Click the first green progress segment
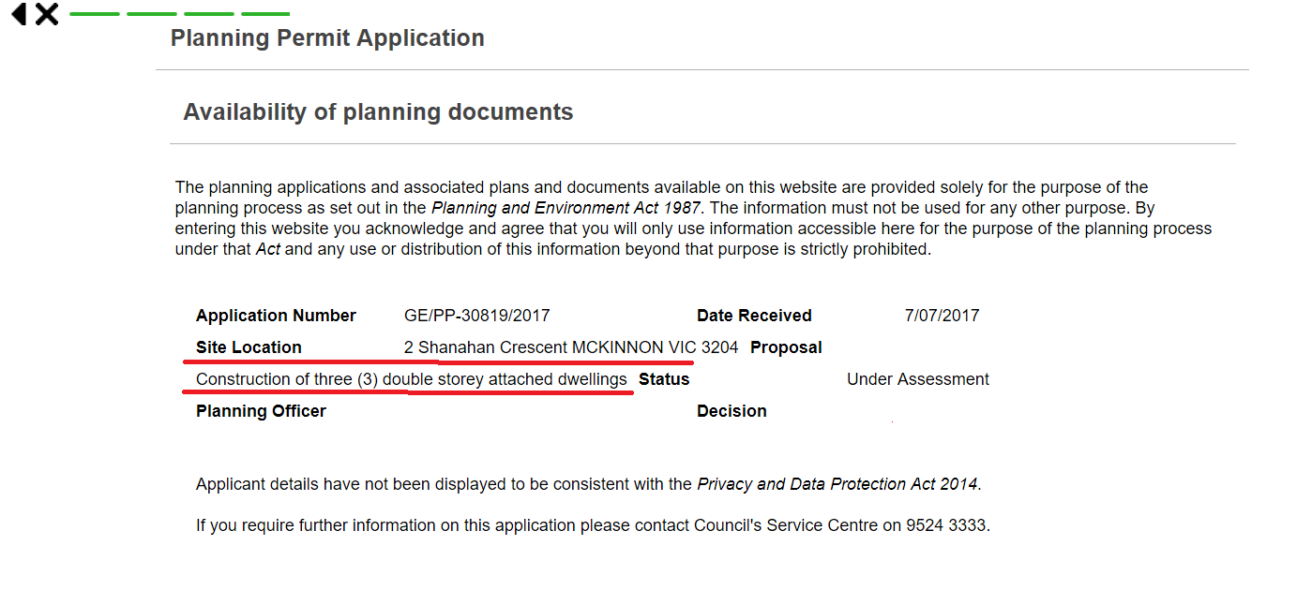This screenshot has width=1312, height=590. pyautogui.click(x=95, y=14)
